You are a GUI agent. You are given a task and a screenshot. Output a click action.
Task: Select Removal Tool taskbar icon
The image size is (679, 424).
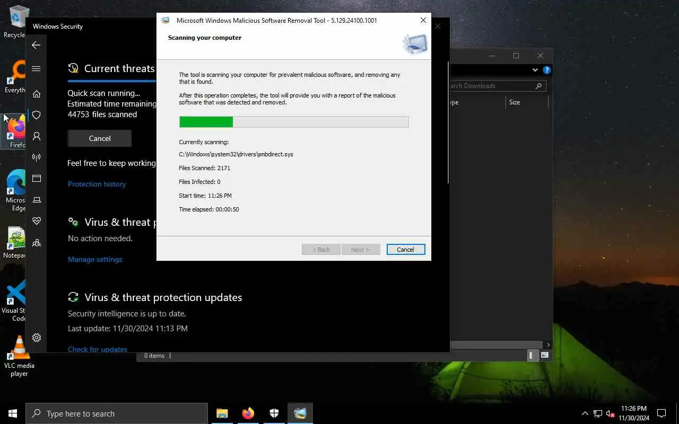click(300, 413)
